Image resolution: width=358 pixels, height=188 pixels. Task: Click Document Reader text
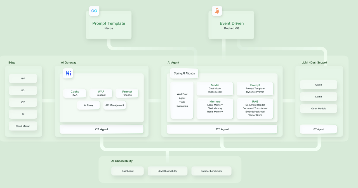255,105
